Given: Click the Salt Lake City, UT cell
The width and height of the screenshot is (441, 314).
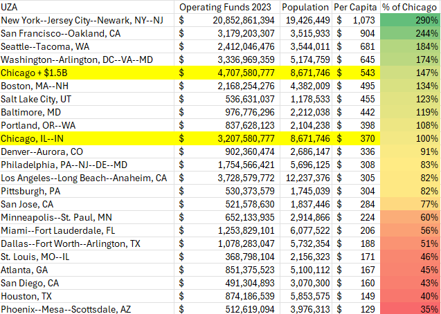Looking at the screenshot, I should click(x=87, y=99).
